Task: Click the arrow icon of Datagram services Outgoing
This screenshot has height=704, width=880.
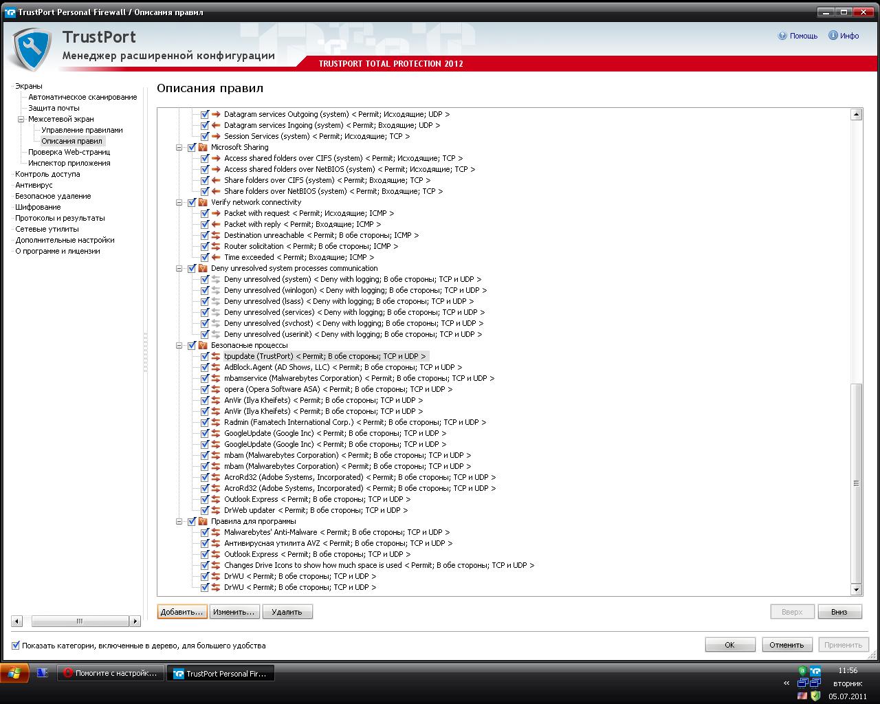Action: [x=216, y=114]
